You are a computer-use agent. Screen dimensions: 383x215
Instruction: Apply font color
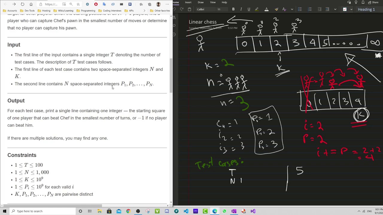[x=266, y=9]
